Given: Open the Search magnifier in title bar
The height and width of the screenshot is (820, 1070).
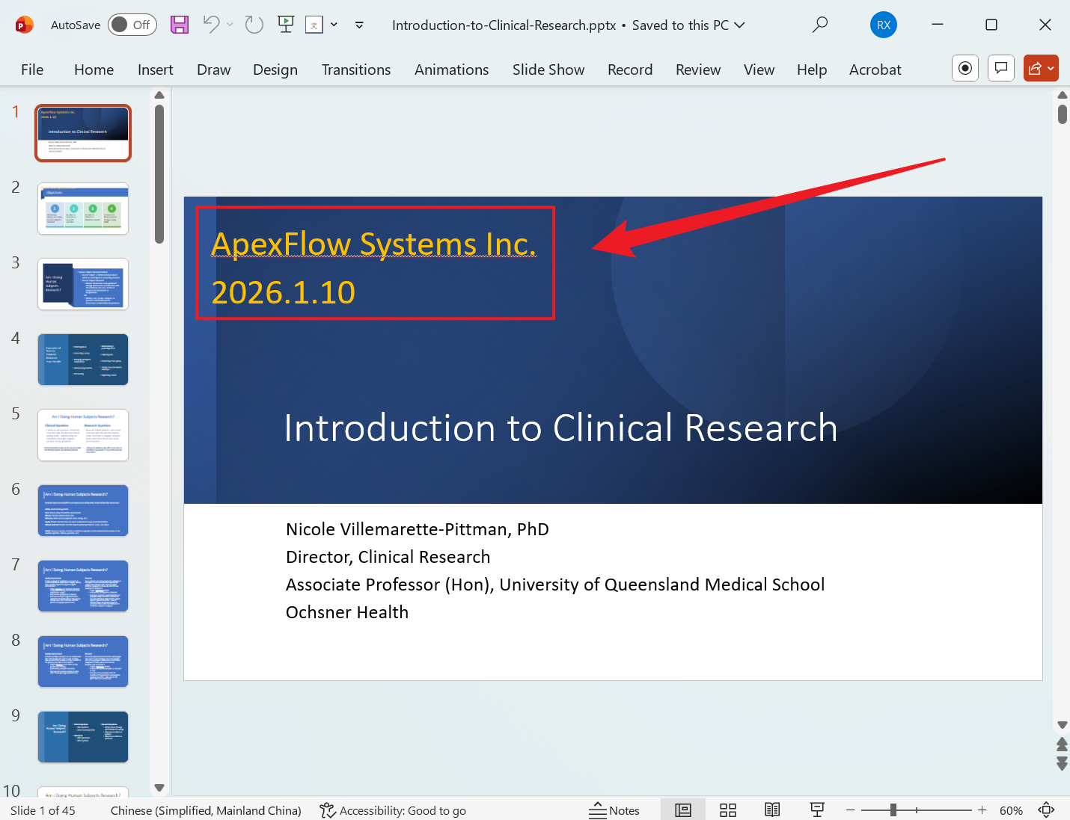Looking at the screenshot, I should (819, 25).
